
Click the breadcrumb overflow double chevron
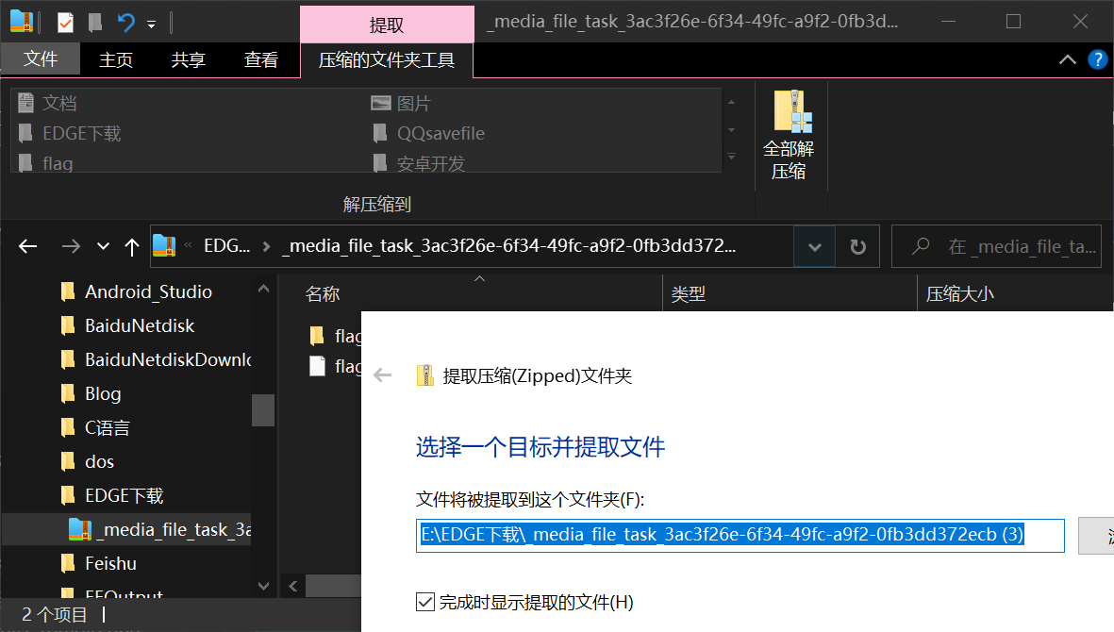(189, 245)
